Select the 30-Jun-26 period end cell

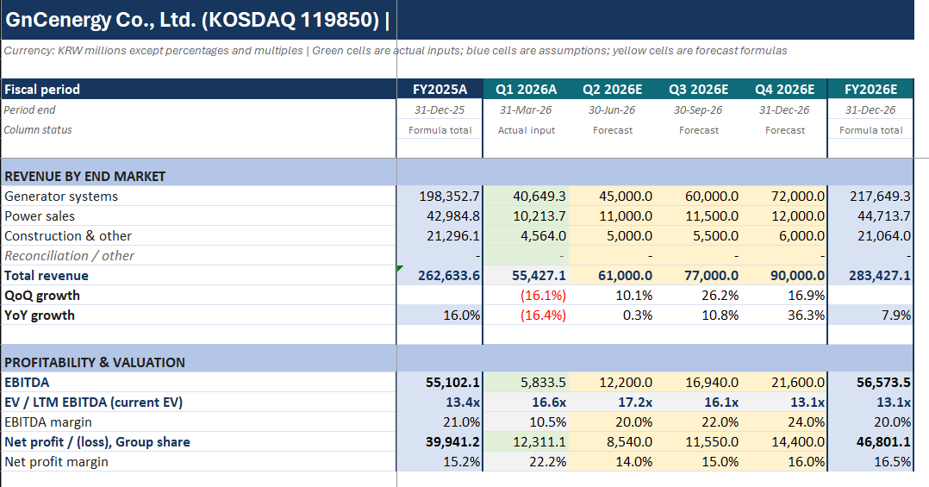pos(612,109)
